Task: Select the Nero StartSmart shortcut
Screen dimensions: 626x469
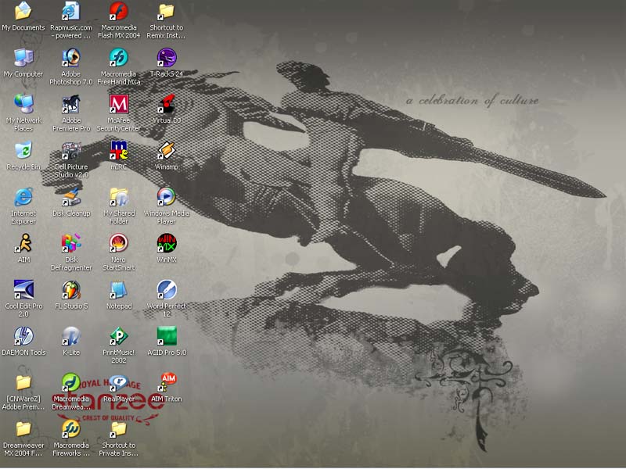Action: (119, 243)
